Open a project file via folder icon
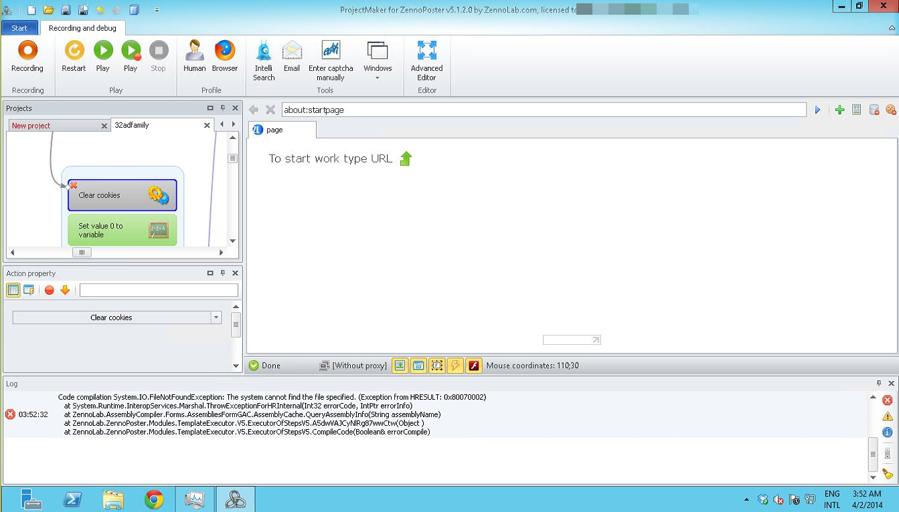 [x=48, y=10]
